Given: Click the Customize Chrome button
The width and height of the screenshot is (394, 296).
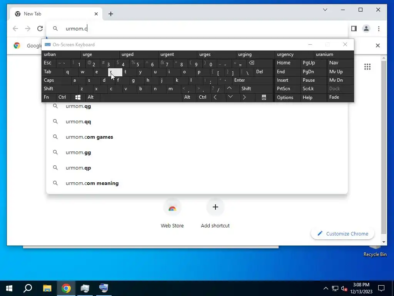Looking at the screenshot, I should [x=343, y=234].
